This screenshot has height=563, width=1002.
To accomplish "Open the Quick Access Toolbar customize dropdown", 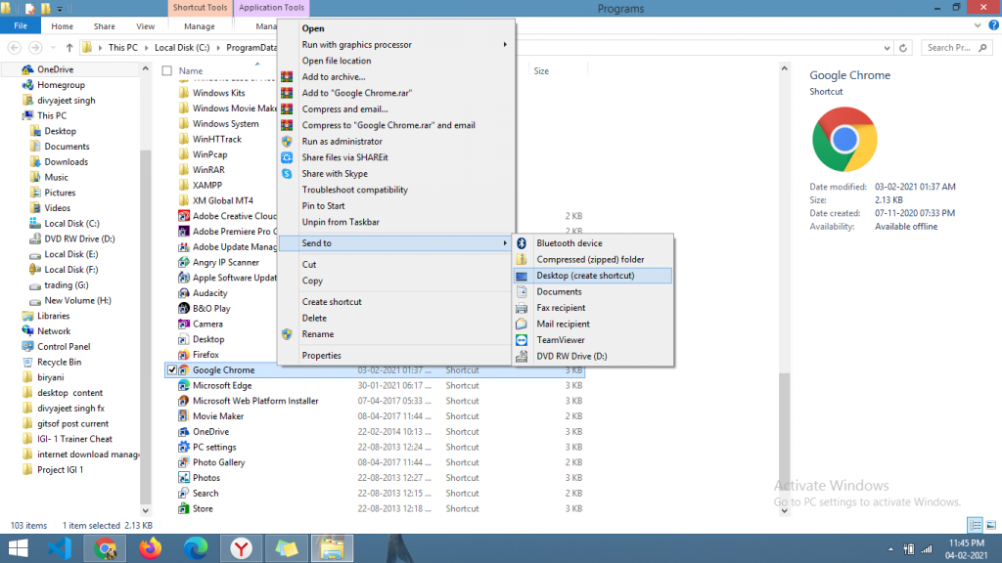I will pos(60,8).
